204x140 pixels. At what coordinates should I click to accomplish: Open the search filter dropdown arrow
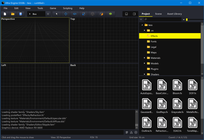(184, 20)
